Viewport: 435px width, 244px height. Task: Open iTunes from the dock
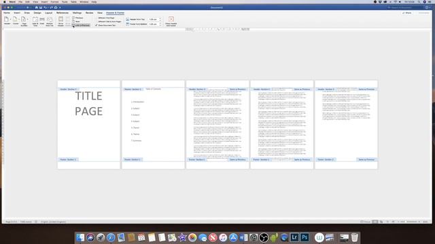click(x=223, y=237)
